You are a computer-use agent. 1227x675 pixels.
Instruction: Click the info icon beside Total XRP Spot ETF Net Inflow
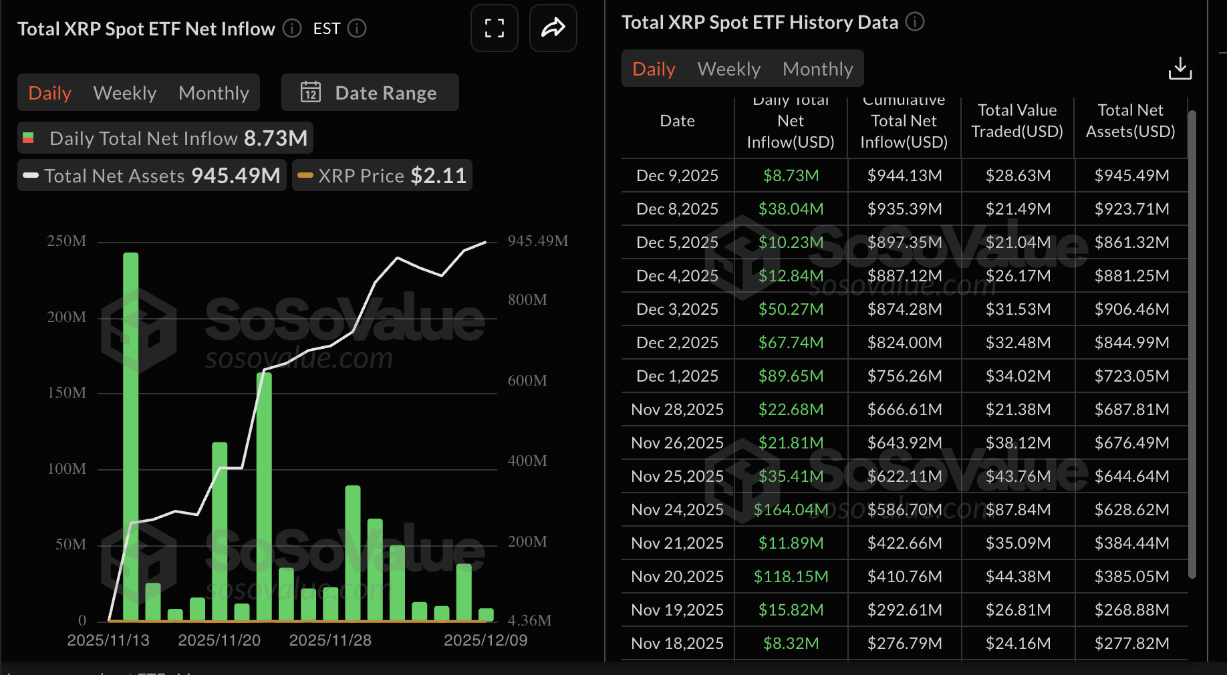[291, 29]
